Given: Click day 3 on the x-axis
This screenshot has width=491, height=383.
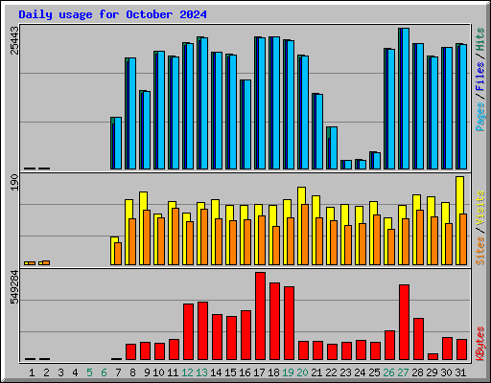Looking at the screenshot, I should point(60,372).
